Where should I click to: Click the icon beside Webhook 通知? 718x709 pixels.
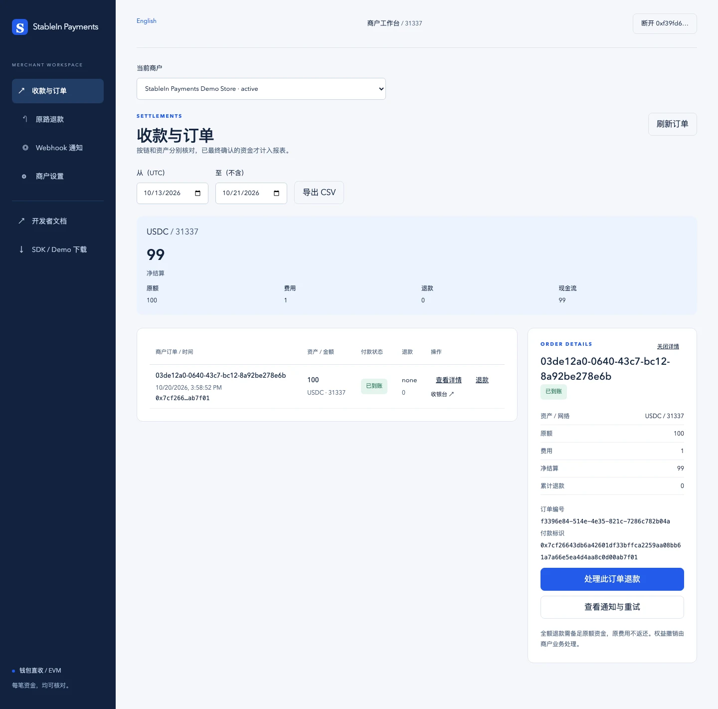(x=25, y=148)
